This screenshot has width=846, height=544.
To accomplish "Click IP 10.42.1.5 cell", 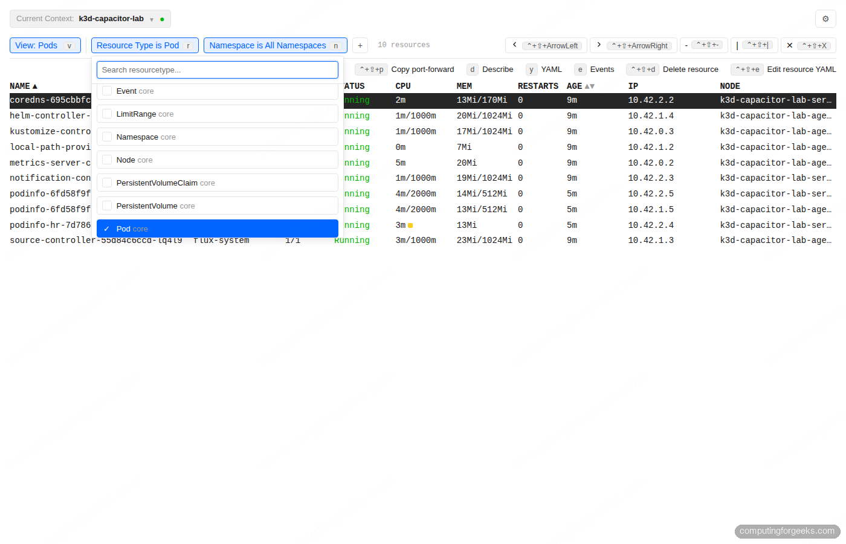I will click(x=651, y=210).
